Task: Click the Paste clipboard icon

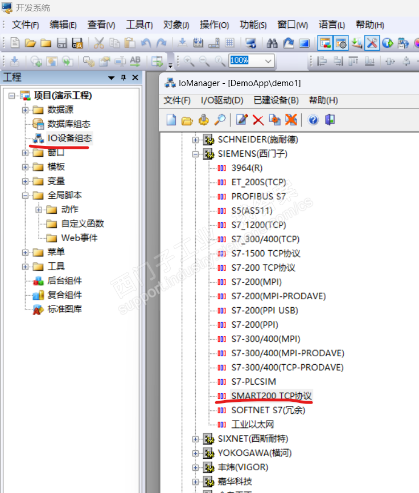Action: pos(130,43)
